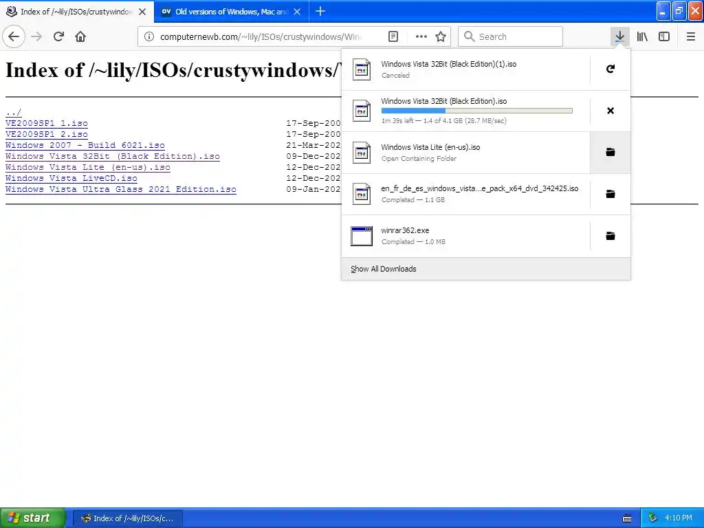Open page actions three-dot menu
This screenshot has width=704, height=528.
click(421, 36)
